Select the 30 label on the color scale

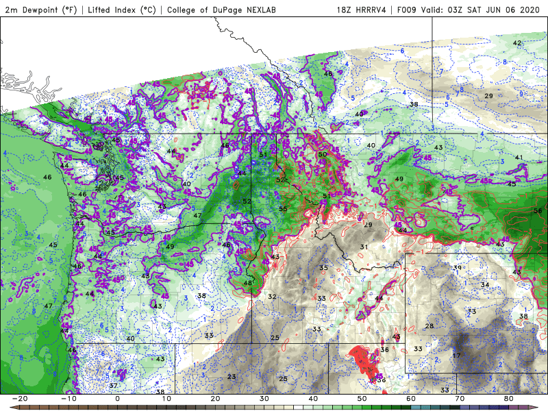tap(264, 399)
